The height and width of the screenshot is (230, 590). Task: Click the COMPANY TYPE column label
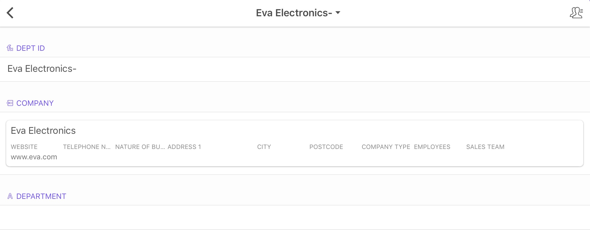[x=386, y=147]
